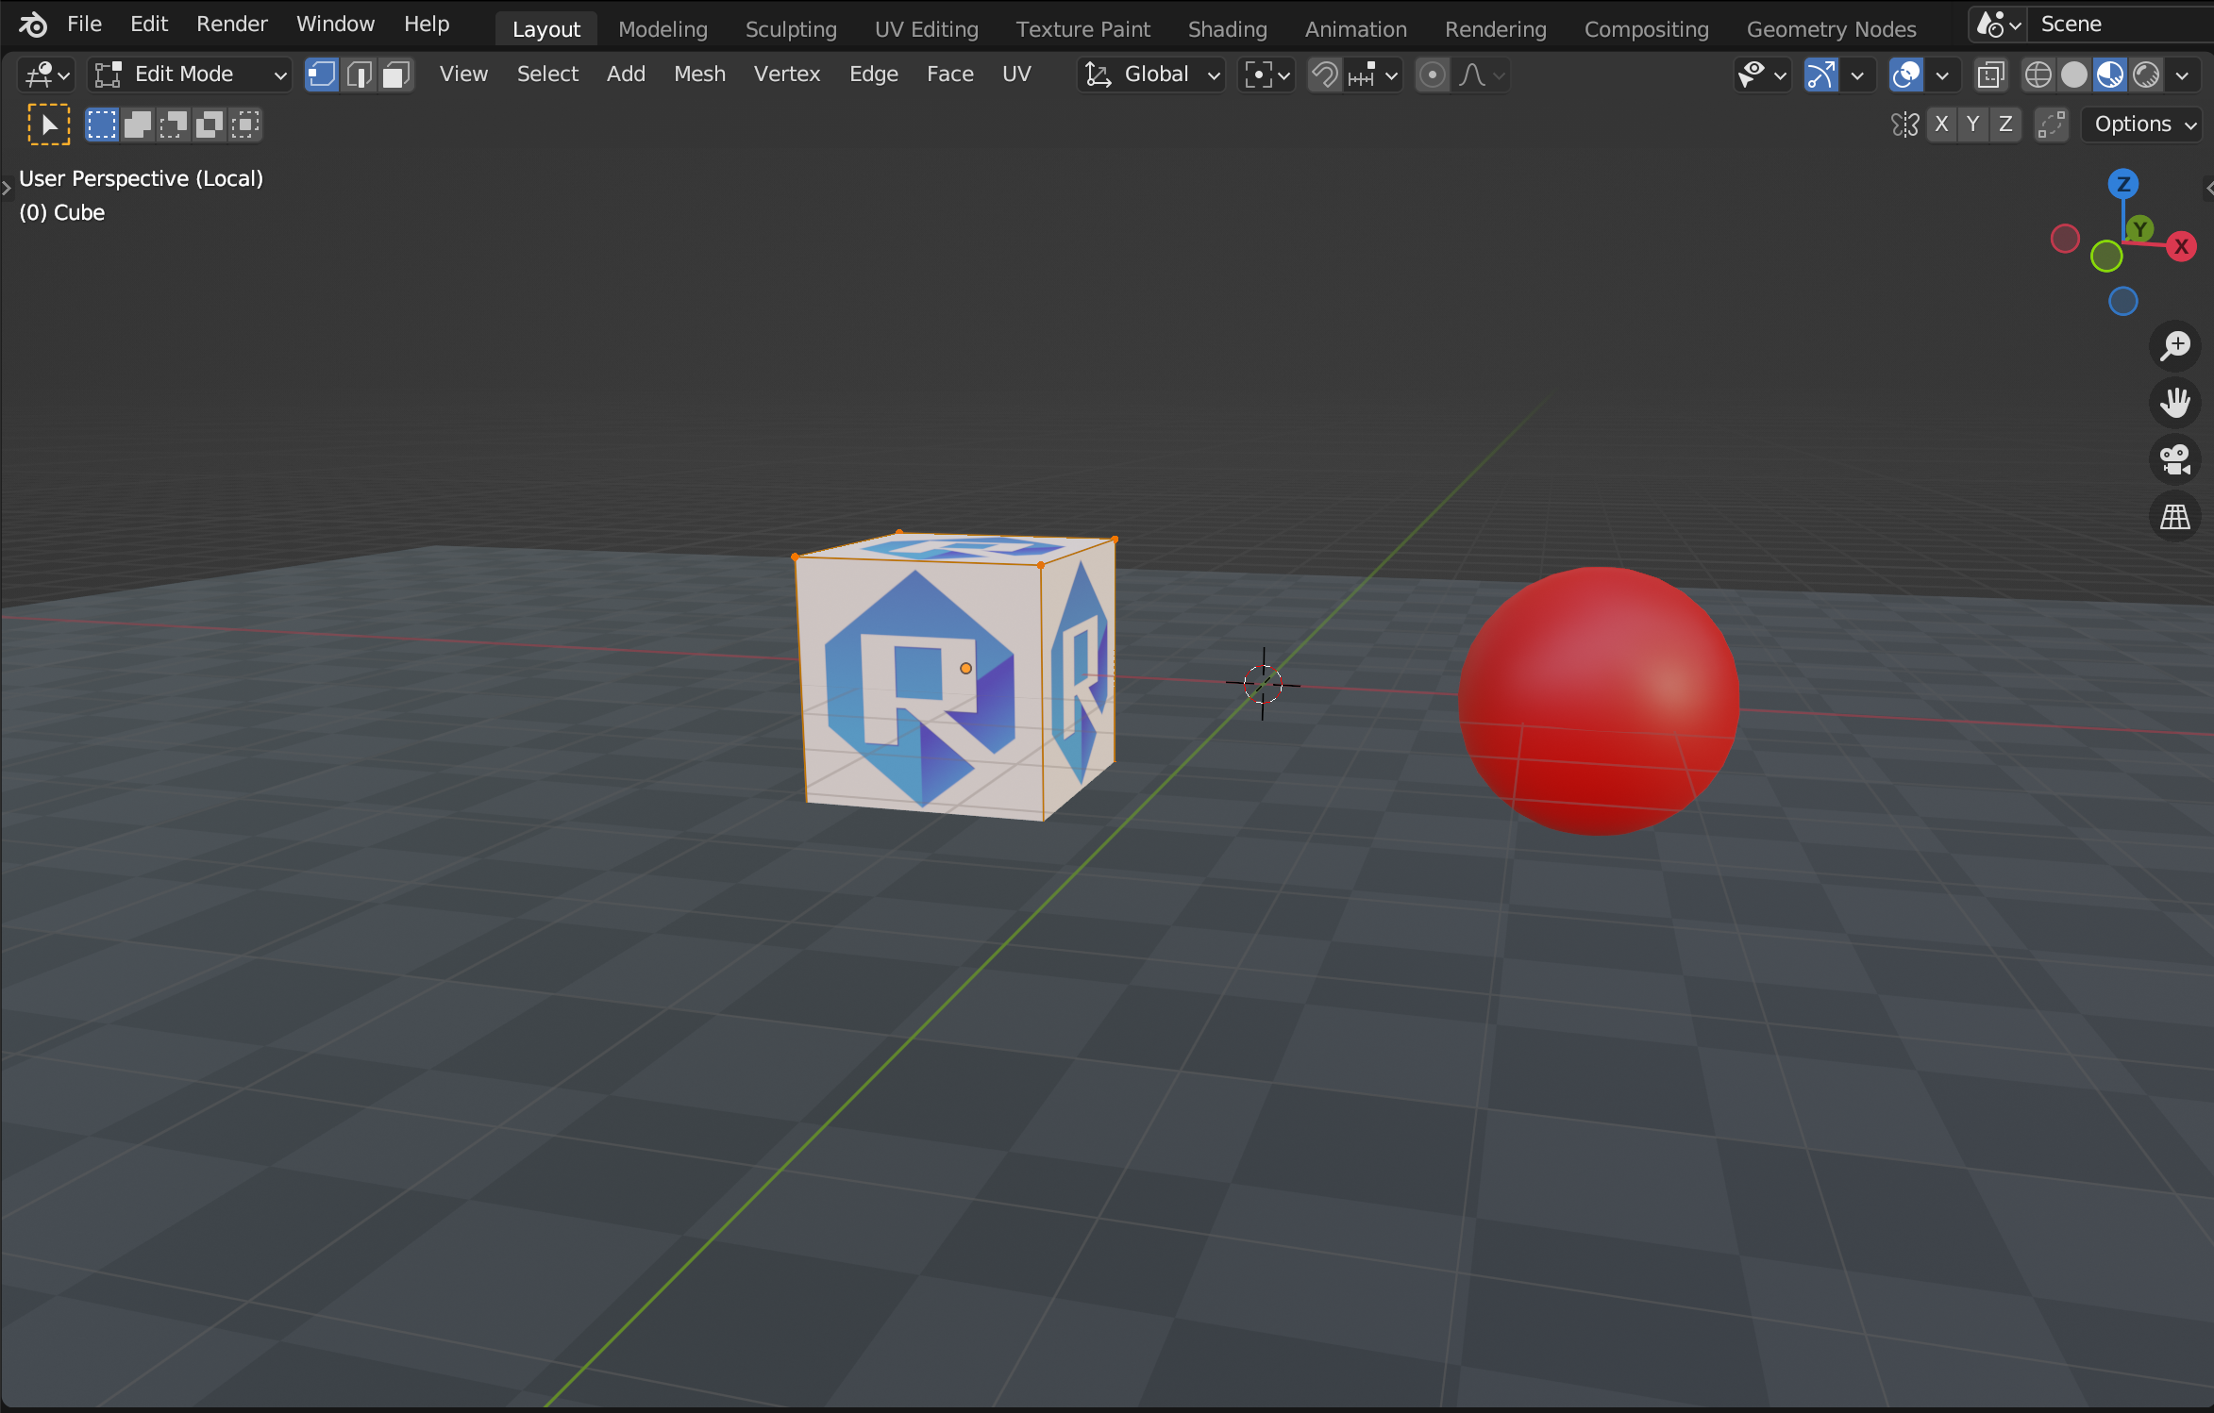This screenshot has height=1413, width=2214.
Task: Open the Mesh menu
Action: click(699, 75)
